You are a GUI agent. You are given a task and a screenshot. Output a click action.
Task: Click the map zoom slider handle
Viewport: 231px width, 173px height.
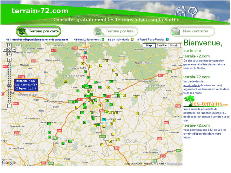click(9, 85)
